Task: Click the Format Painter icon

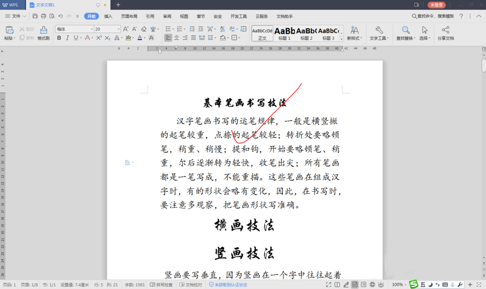Action: point(43,30)
